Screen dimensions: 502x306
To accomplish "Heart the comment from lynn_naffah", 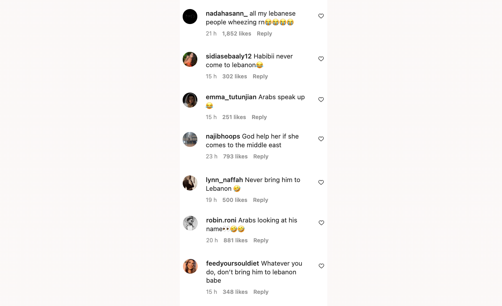I will (x=321, y=182).
